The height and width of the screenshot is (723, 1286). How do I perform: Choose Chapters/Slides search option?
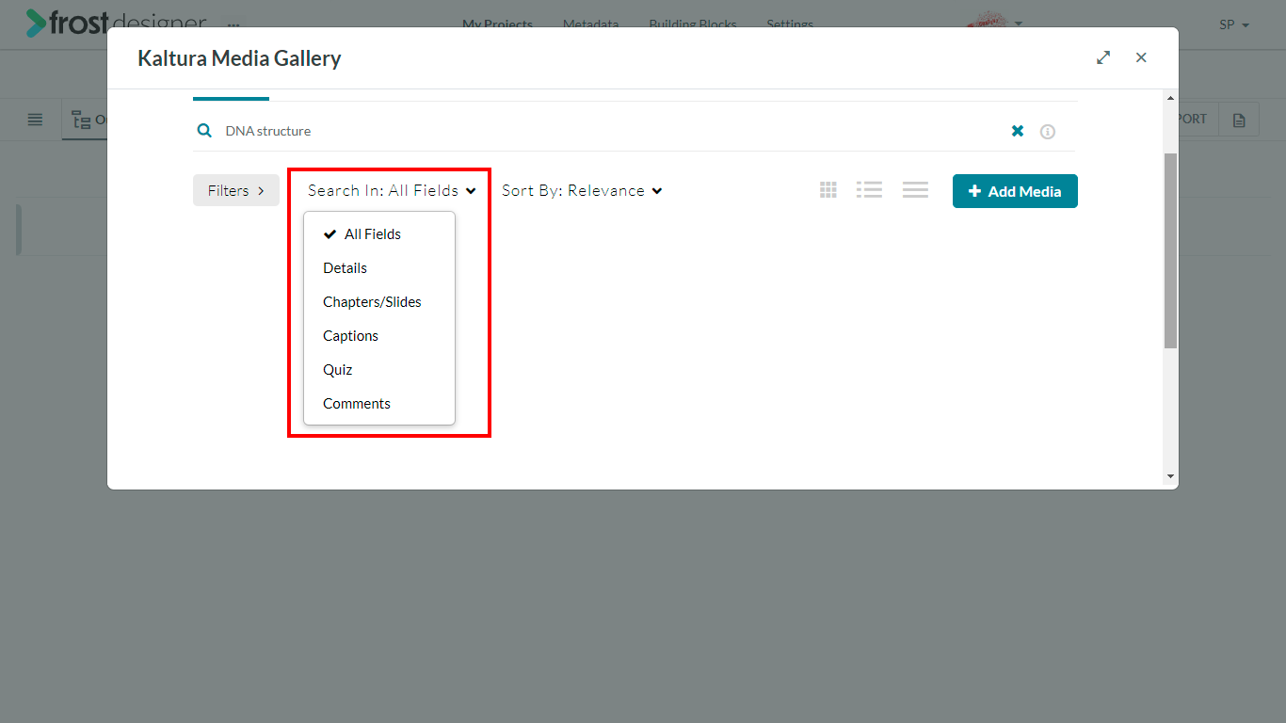point(379,302)
